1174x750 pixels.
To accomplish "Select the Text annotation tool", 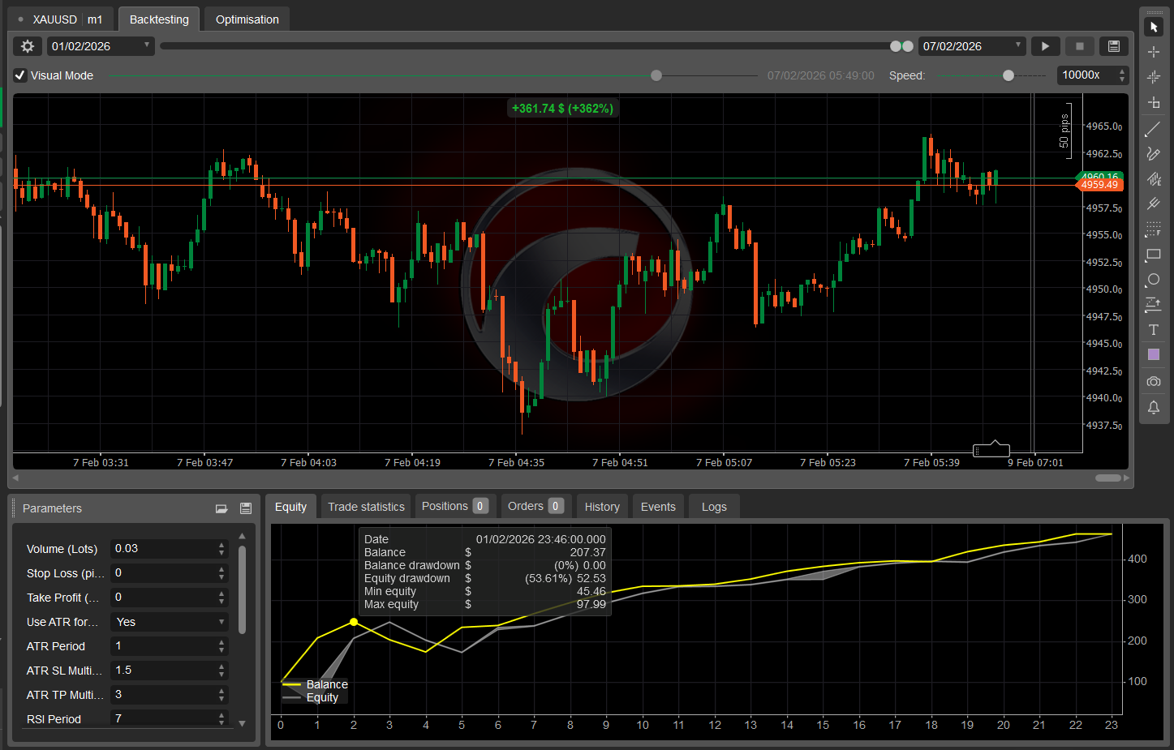I will click(x=1154, y=330).
